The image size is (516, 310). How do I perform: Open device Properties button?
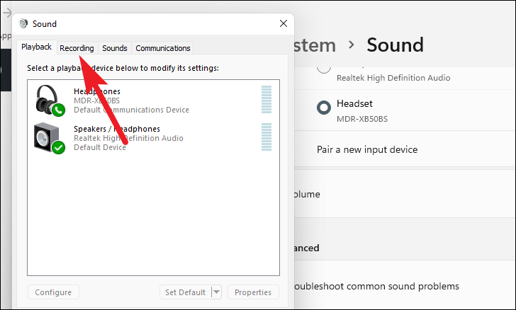[x=253, y=292]
